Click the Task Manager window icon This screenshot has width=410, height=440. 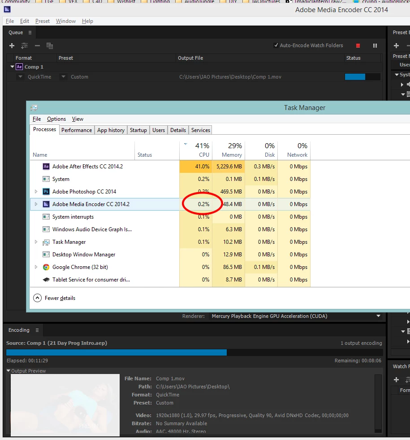pyautogui.click(x=34, y=108)
